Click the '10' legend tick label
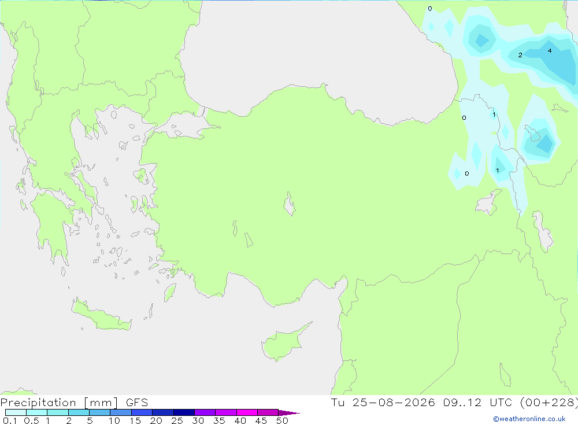The height and width of the screenshot is (424, 578). 114,421
